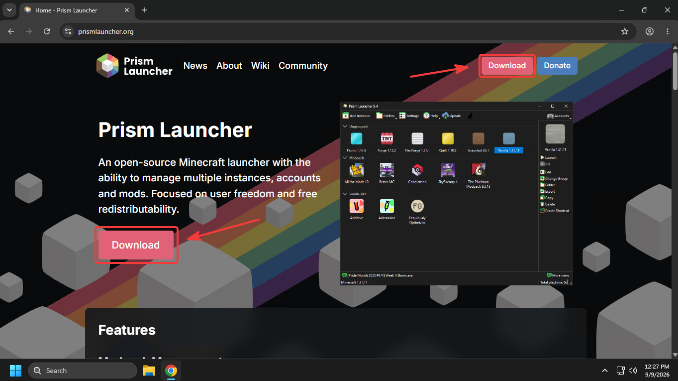Viewport: 678px width, 381px height.
Task: Reload the prismlauncher.org page
Action: point(47,31)
